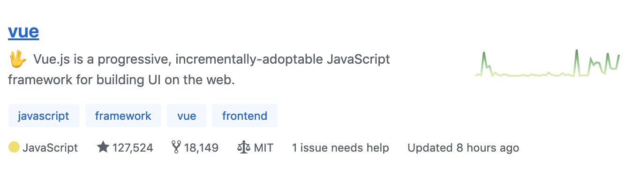Open the vue repository title link

[x=23, y=31]
